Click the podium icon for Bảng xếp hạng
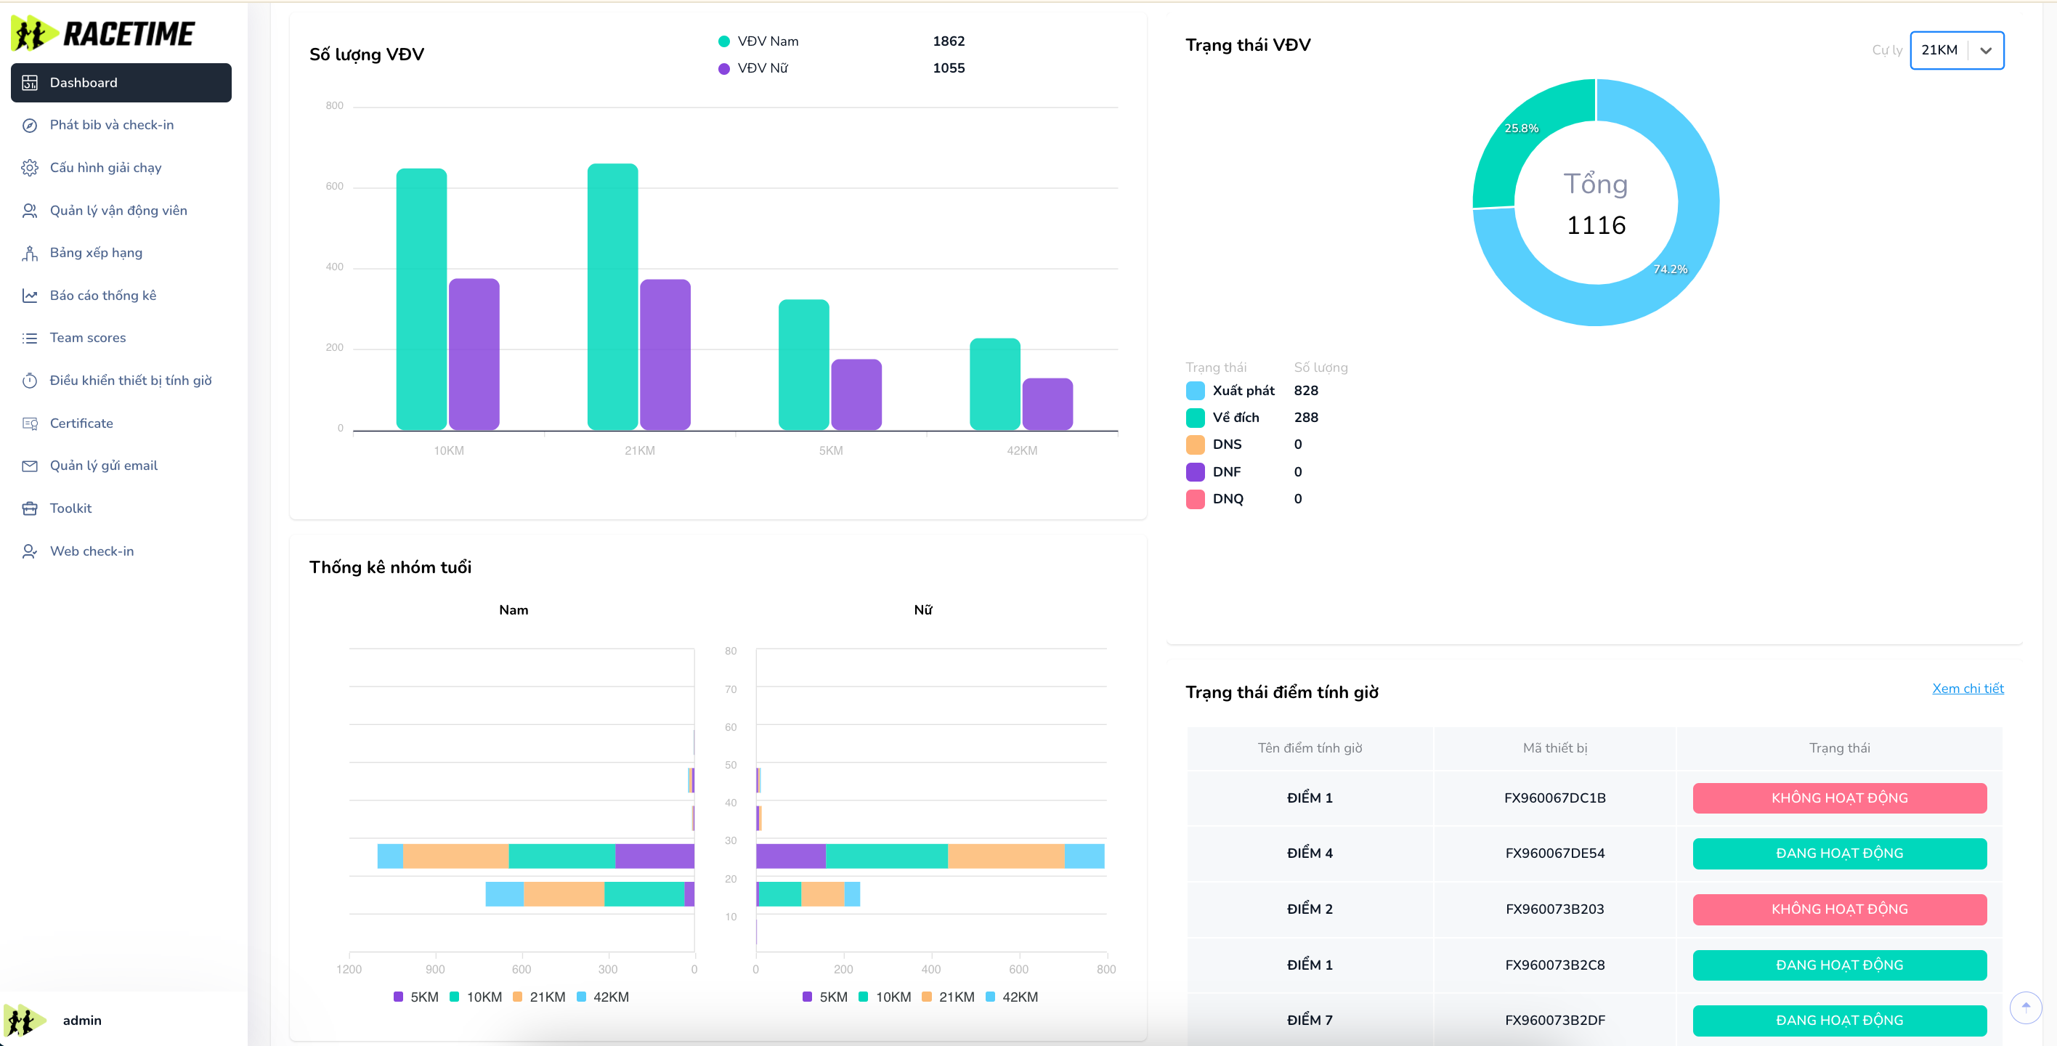This screenshot has width=2057, height=1046. [x=30, y=253]
